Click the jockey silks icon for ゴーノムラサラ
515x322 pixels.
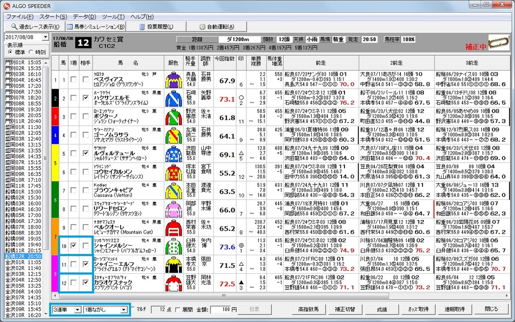click(174, 135)
